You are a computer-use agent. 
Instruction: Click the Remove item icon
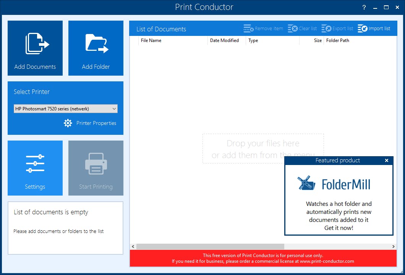point(248,28)
